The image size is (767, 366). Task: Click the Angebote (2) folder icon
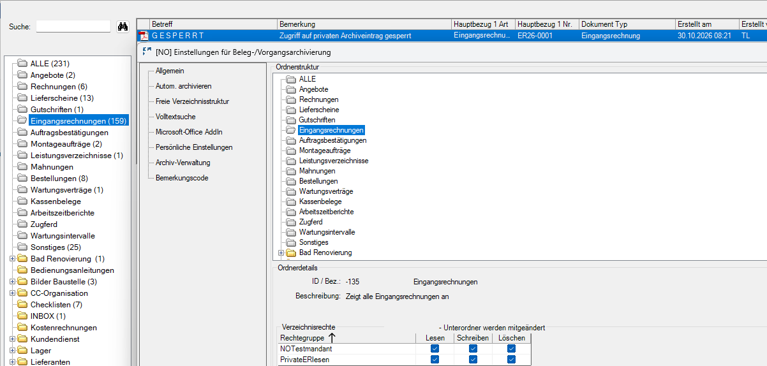[x=23, y=75]
